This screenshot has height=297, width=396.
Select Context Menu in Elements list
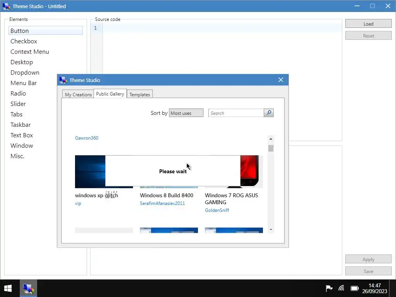coord(46,51)
